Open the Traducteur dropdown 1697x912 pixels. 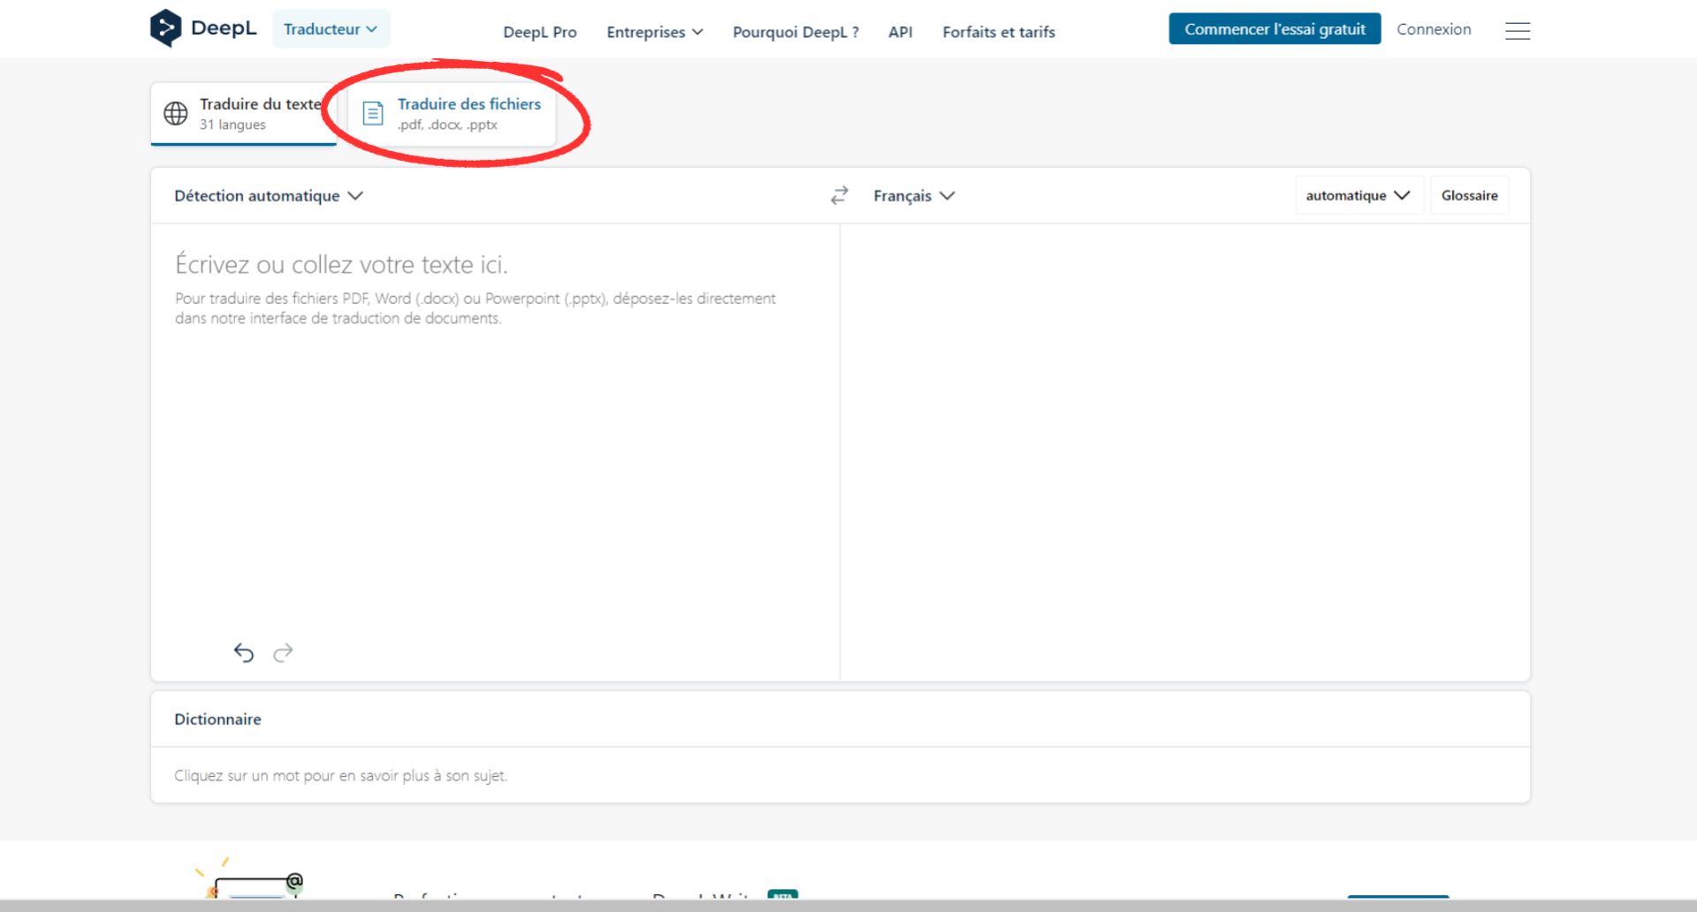tap(331, 29)
